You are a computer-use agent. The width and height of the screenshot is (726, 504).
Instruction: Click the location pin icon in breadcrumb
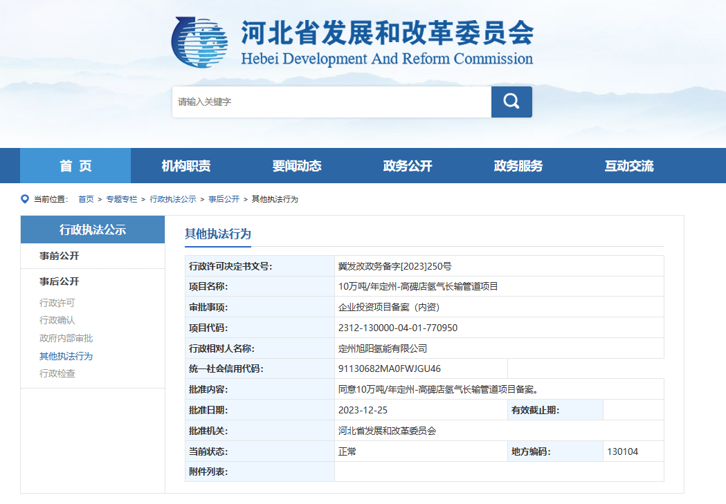coord(25,199)
